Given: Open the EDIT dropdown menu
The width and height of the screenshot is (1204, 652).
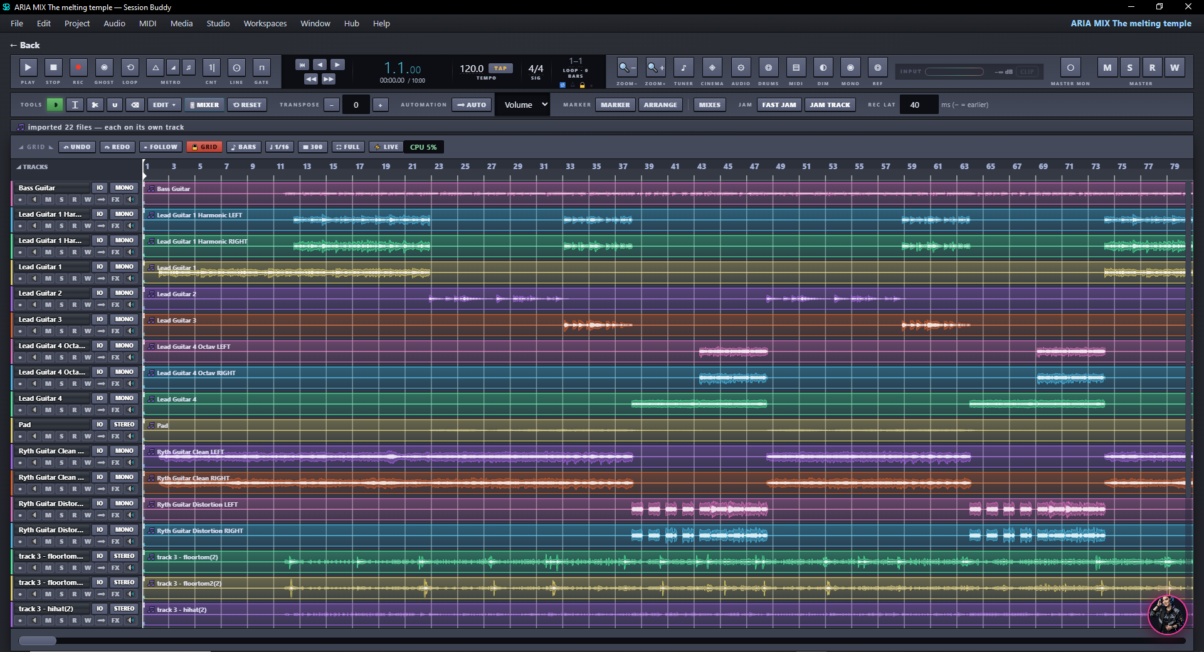Looking at the screenshot, I should click(164, 105).
